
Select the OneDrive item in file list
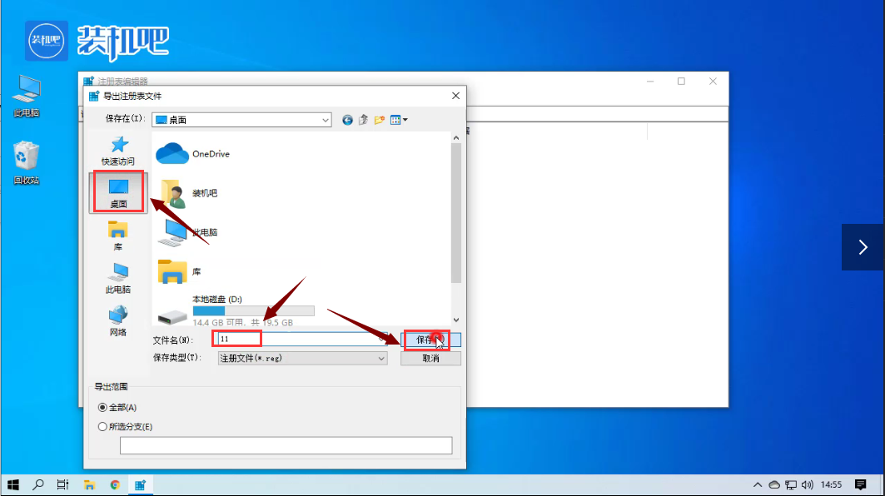pyautogui.click(x=210, y=154)
